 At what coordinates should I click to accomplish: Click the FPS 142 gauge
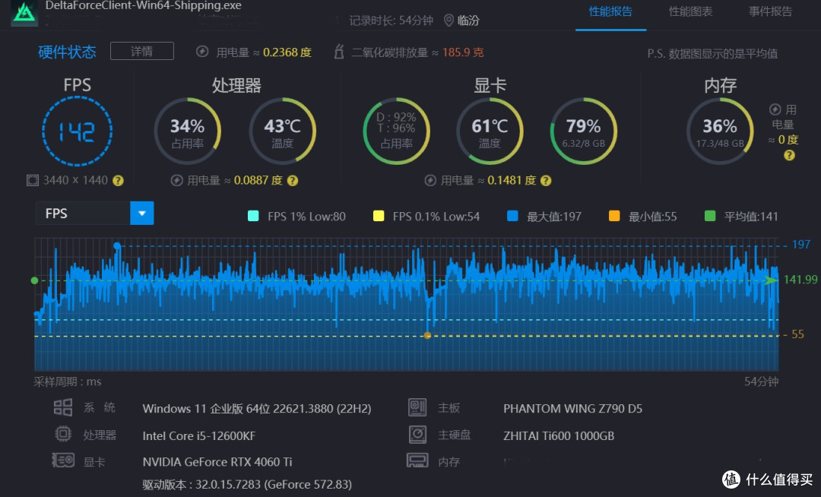point(77,131)
